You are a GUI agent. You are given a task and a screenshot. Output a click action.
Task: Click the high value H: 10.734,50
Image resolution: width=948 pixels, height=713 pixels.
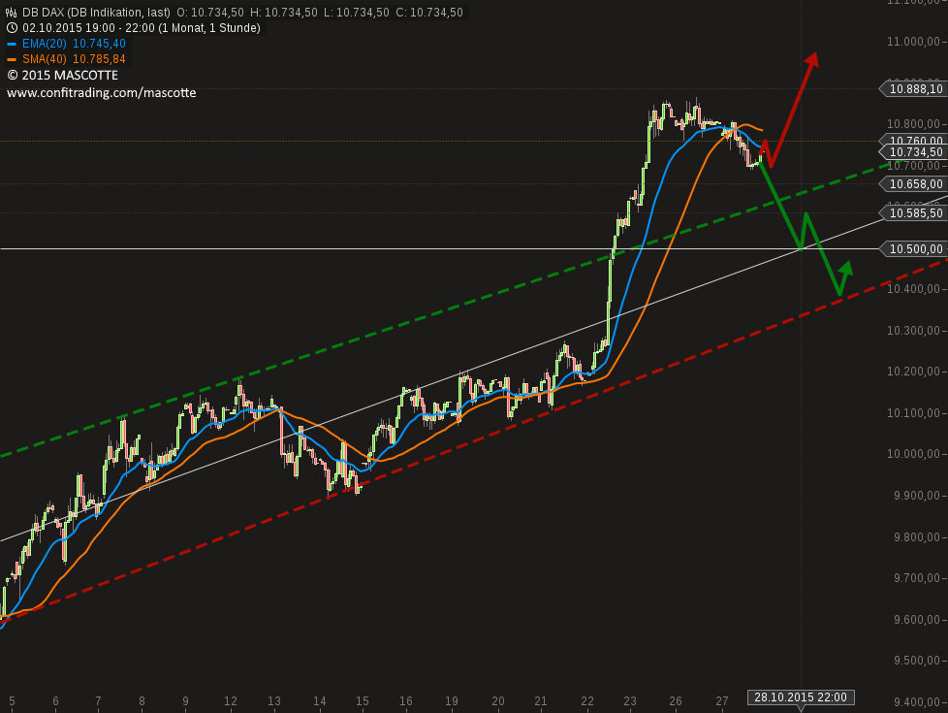[284, 13]
